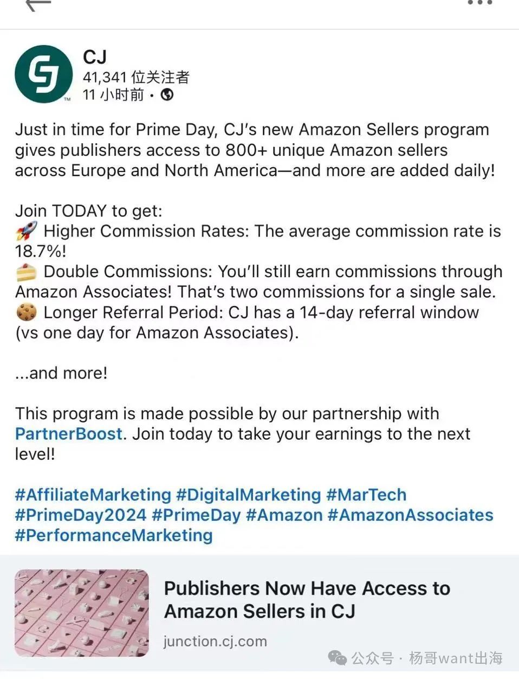The width and height of the screenshot is (519, 679).
Task: Tap the #AmazonAssociates hashtag
Action: [411, 515]
